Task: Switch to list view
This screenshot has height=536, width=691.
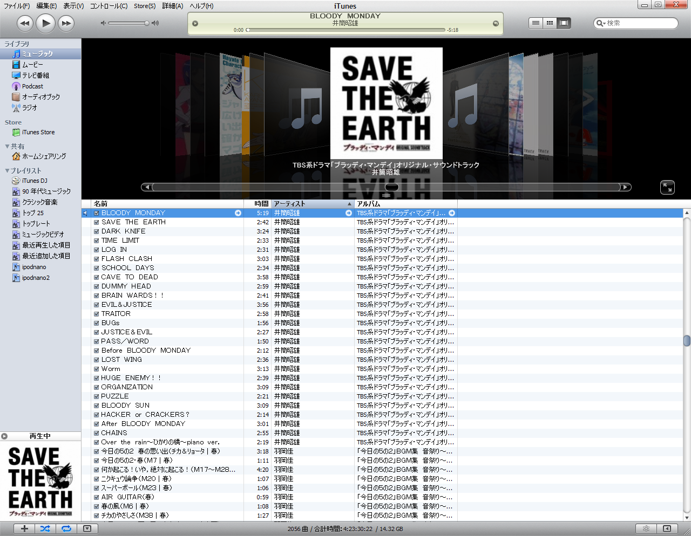Action: (x=536, y=23)
